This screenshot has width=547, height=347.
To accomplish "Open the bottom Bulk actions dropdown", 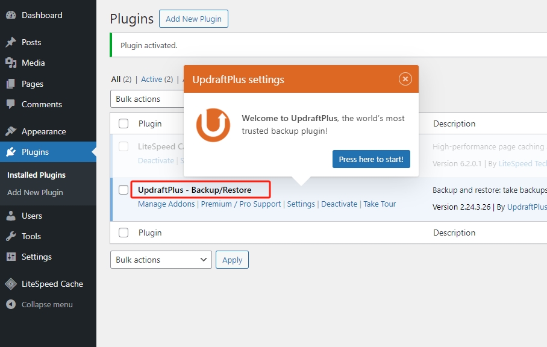I will pos(161,260).
